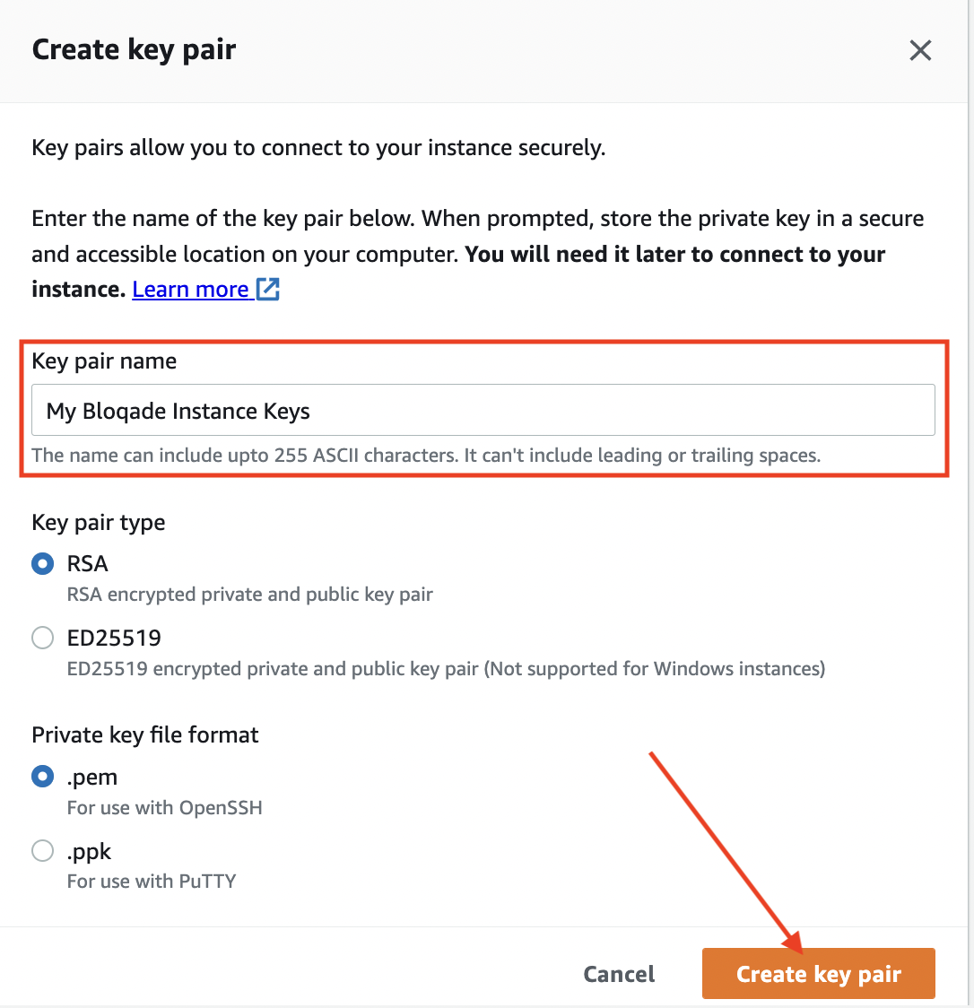Select the .pem radio button circle
This screenshot has width=974, height=1008.
point(42,777)
